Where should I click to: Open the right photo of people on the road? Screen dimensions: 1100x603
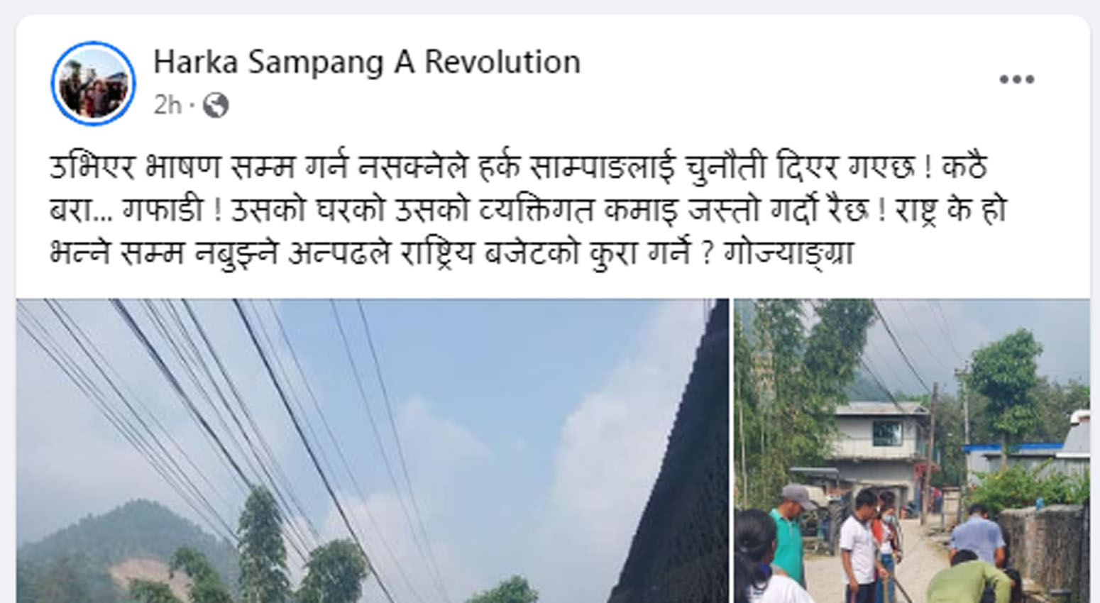(912, 450)
